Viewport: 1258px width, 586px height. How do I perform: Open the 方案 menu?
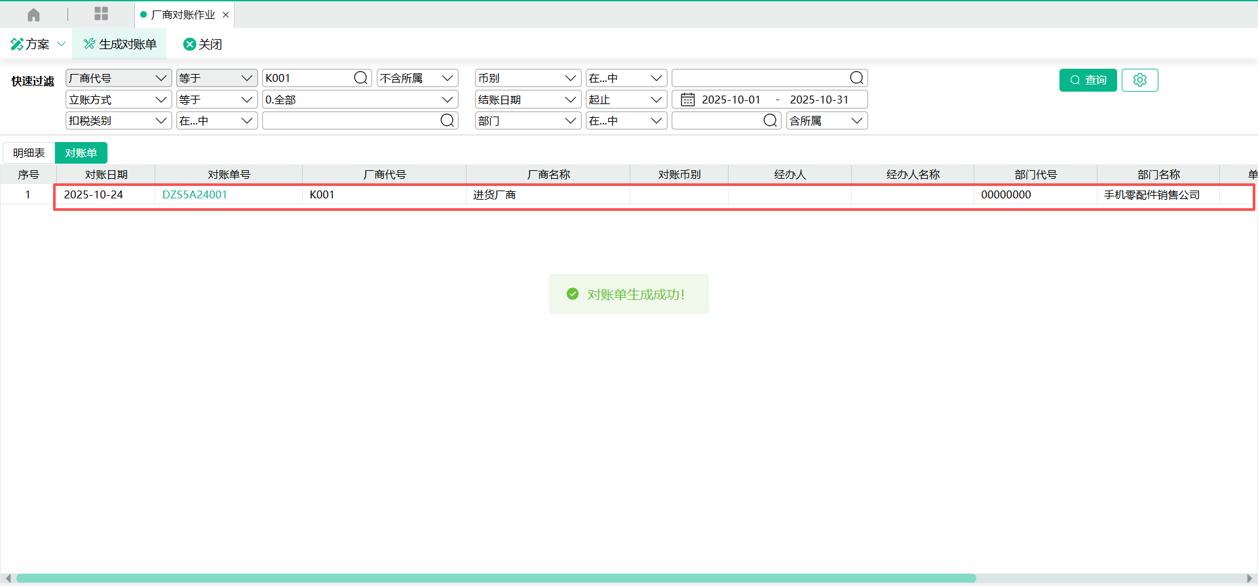37,44
